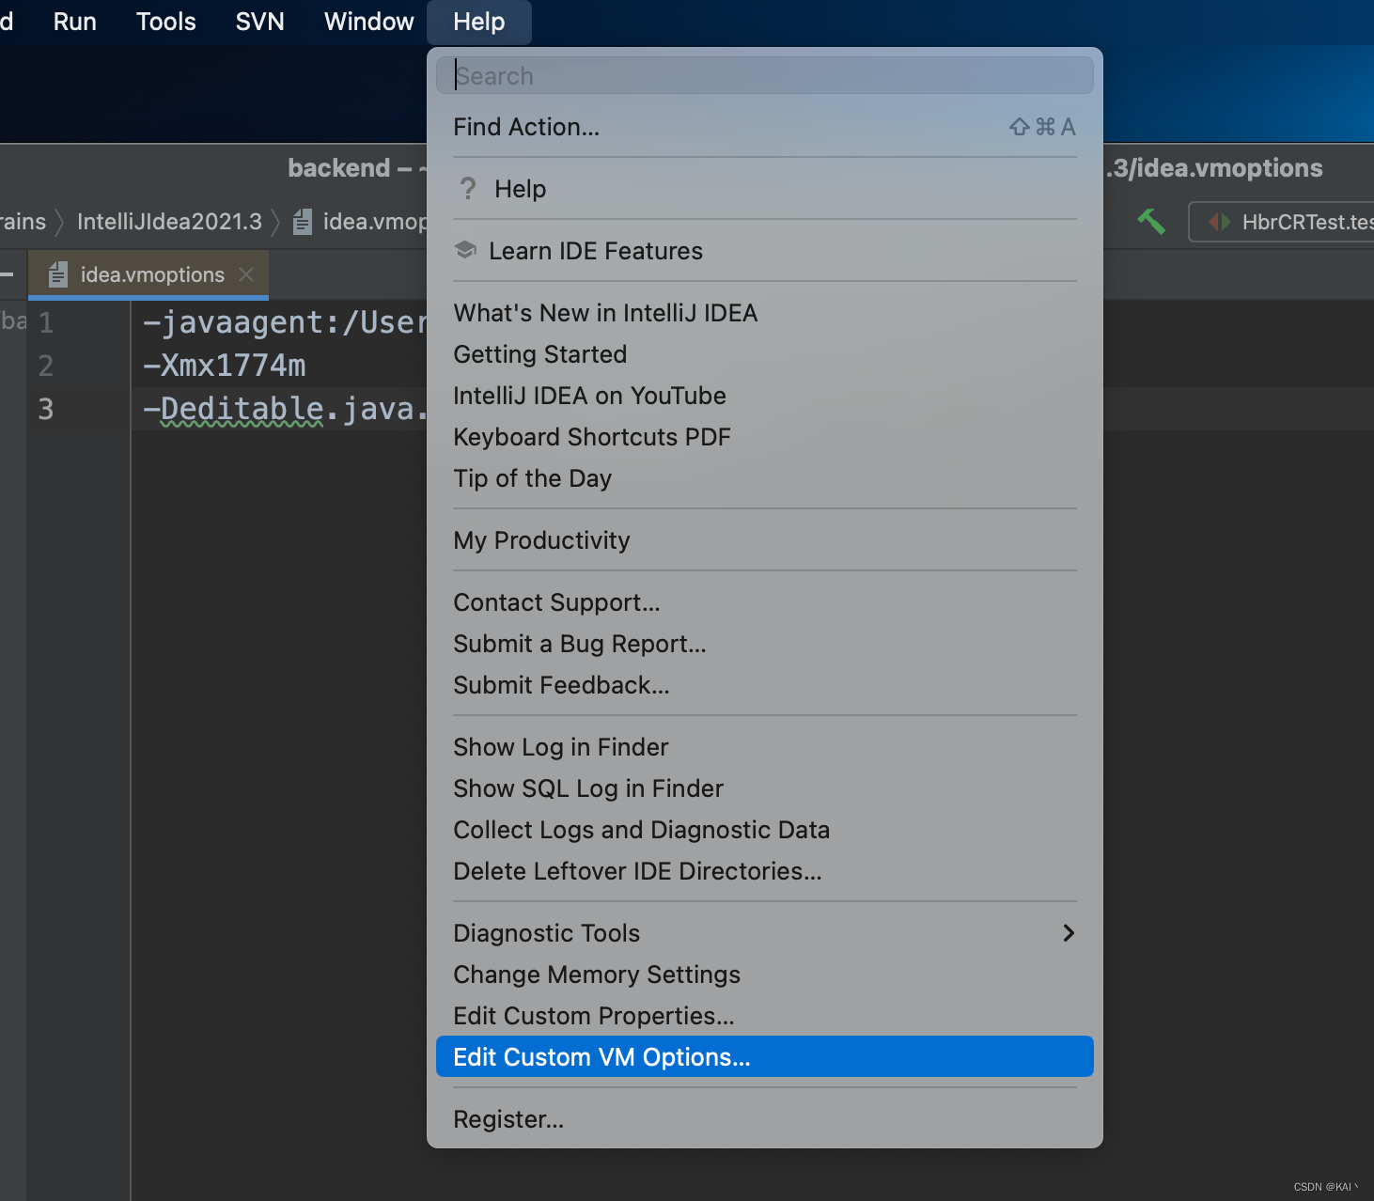Image resolution: width=1374 pixels, height=1201 pixels.
Task: Choose Getting Started
Action: click(x=765, y=354)
